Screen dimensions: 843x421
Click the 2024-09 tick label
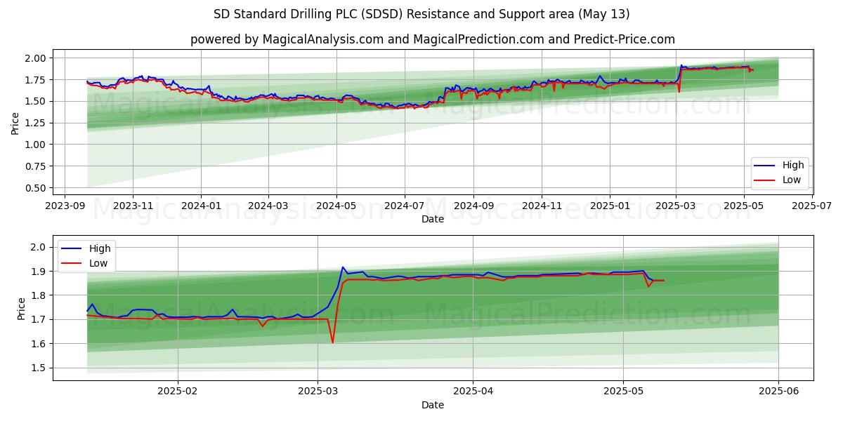pyautogui.click(x=473, y=206)
